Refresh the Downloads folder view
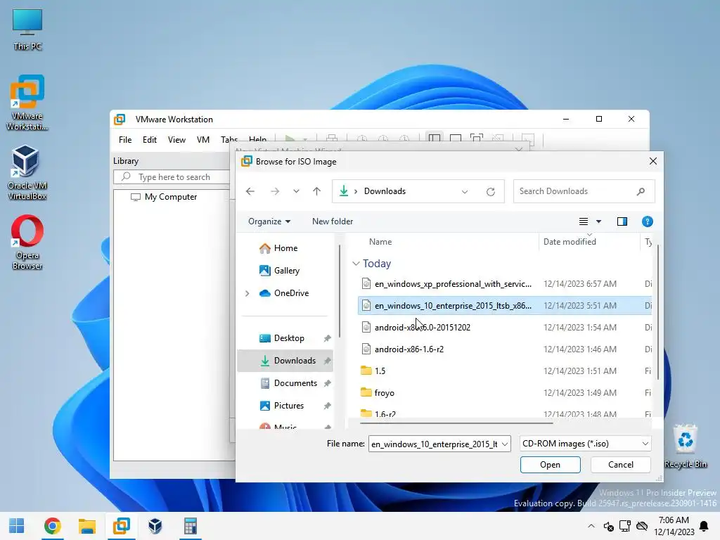The height and width of the screenshot is (540, 720). click(x=490, y=191)
